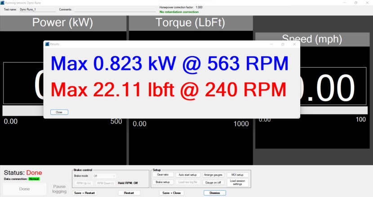Open Arrange gauges
The image size is (373, 197).
(213, 175)
